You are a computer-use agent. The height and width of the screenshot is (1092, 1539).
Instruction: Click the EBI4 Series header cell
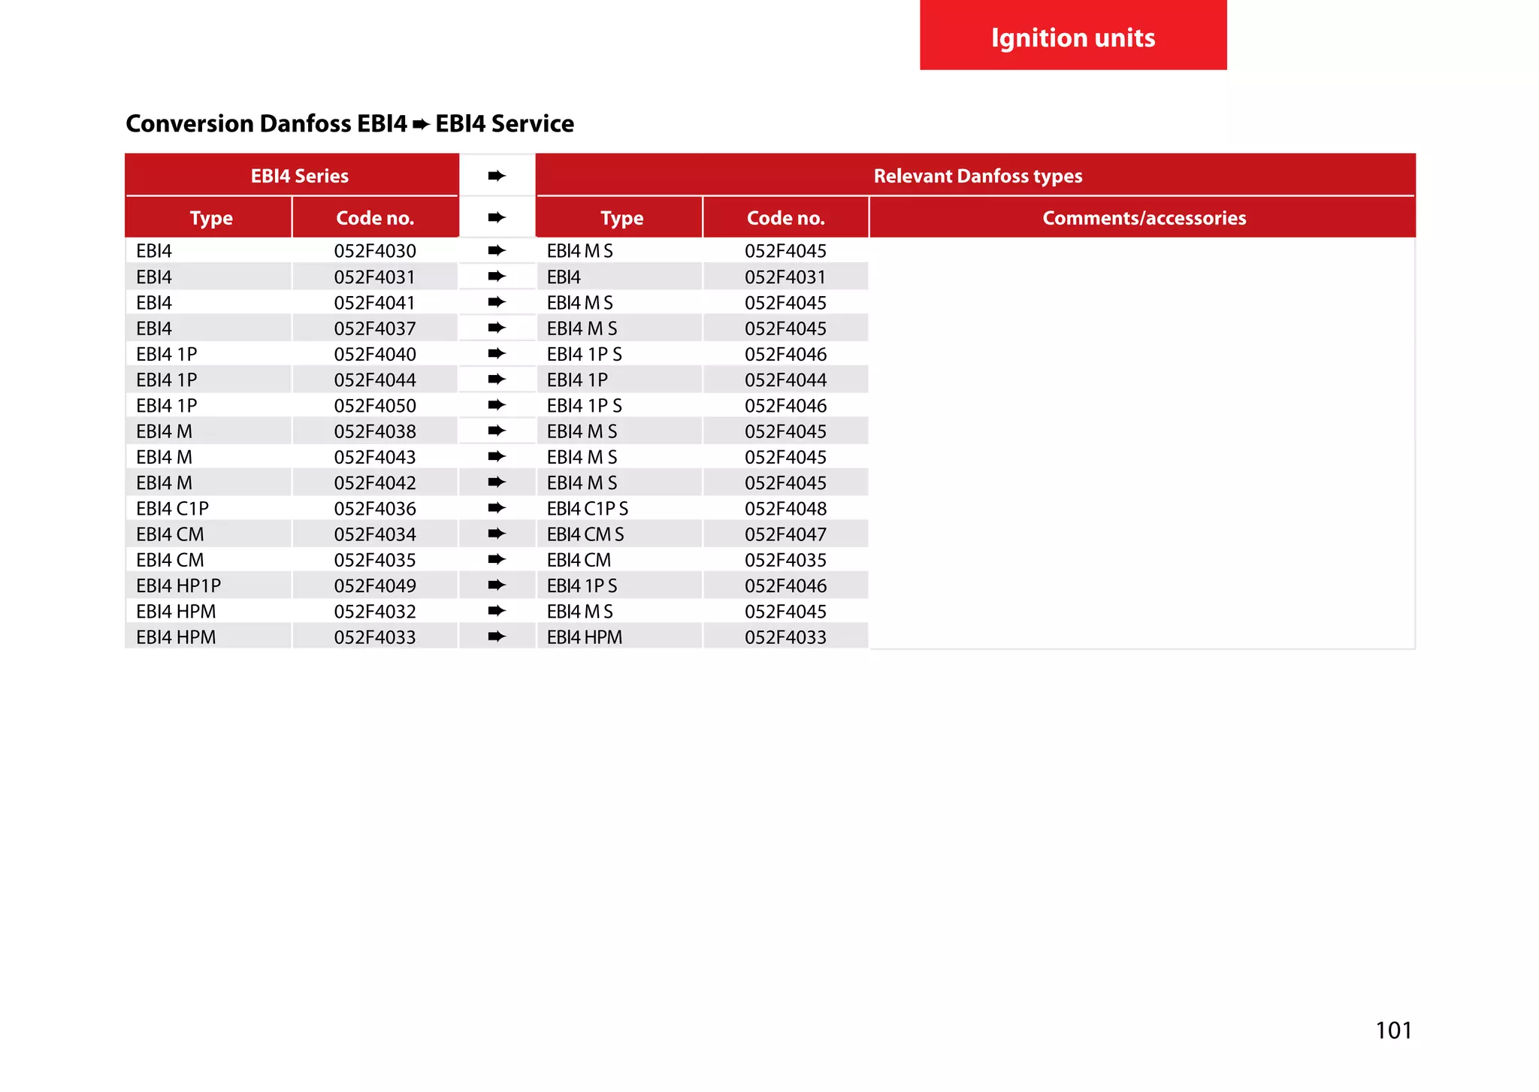click(299, 176)
